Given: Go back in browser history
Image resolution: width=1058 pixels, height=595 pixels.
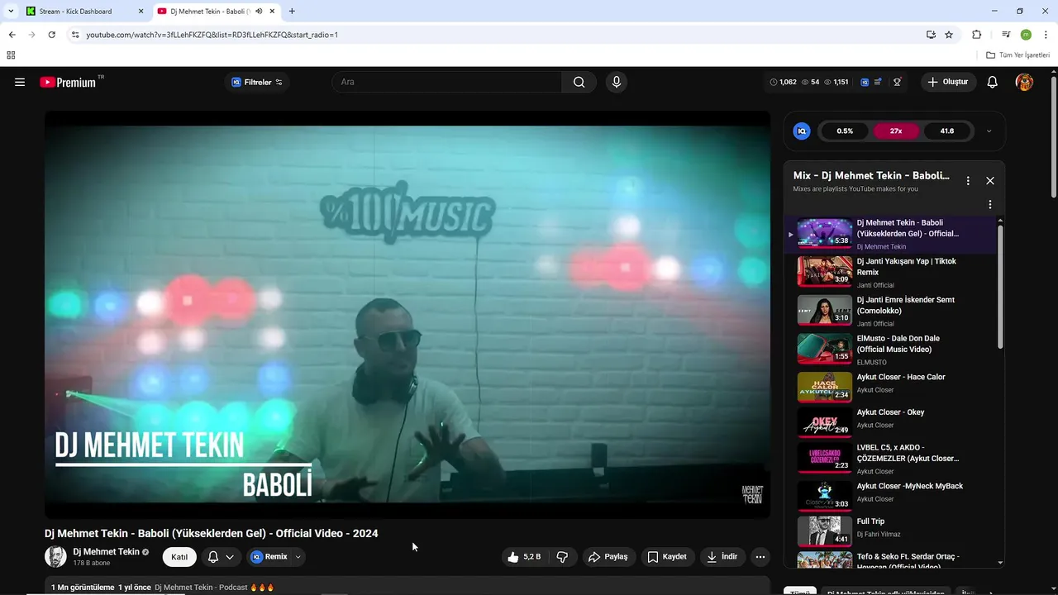Looking at the screenshot, I should coord(12,35).
